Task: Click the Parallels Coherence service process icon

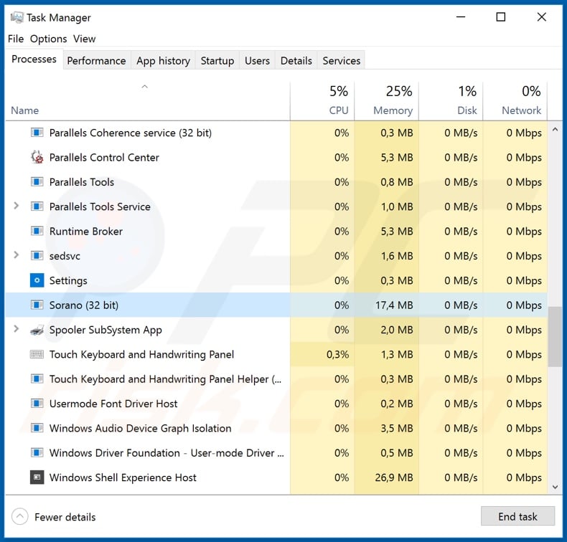Action: point(37,133)
